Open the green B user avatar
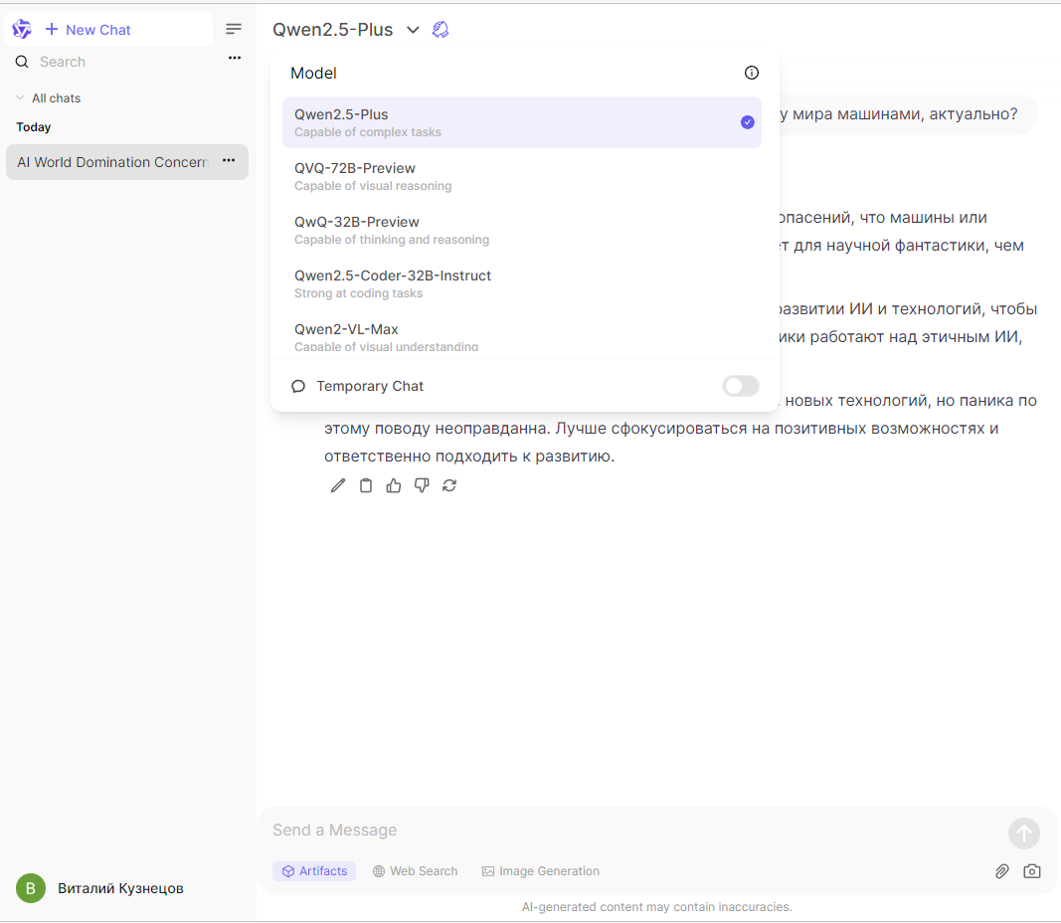The image size is (1061, 923). pyautogui.click(x=31, y=888)
